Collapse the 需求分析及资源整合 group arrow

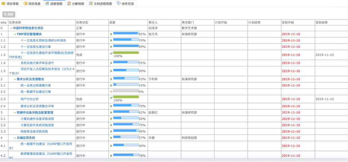(15, 80)
